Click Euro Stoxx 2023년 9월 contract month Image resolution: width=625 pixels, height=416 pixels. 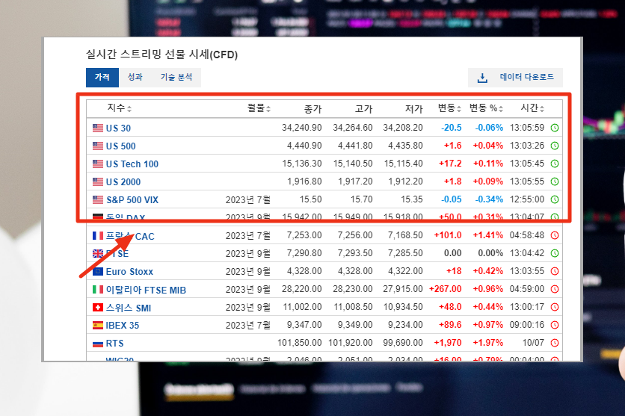pos(248,272)
